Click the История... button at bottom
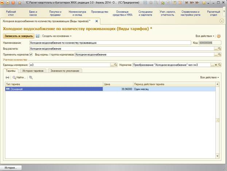This screenshot has height=171, width=227. pos(11,168)
